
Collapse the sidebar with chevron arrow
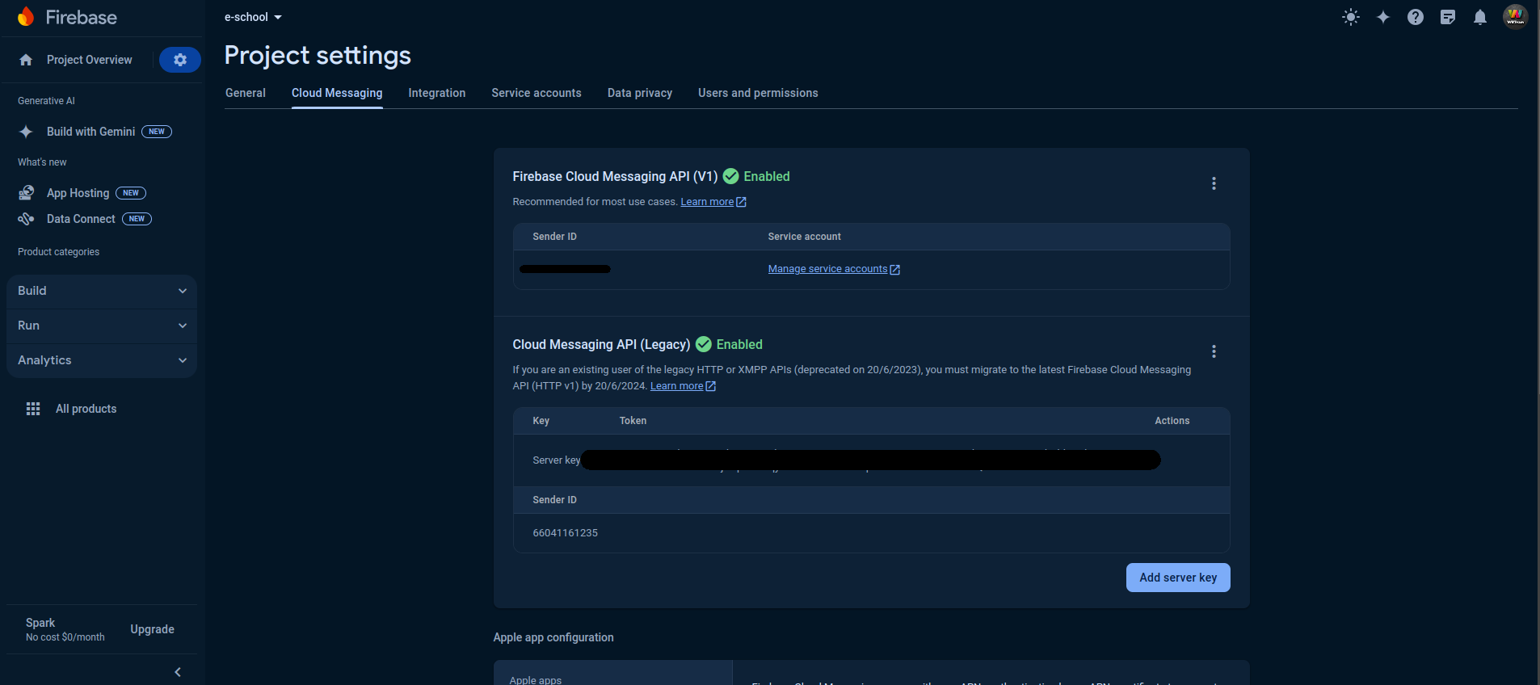point(178,672)
